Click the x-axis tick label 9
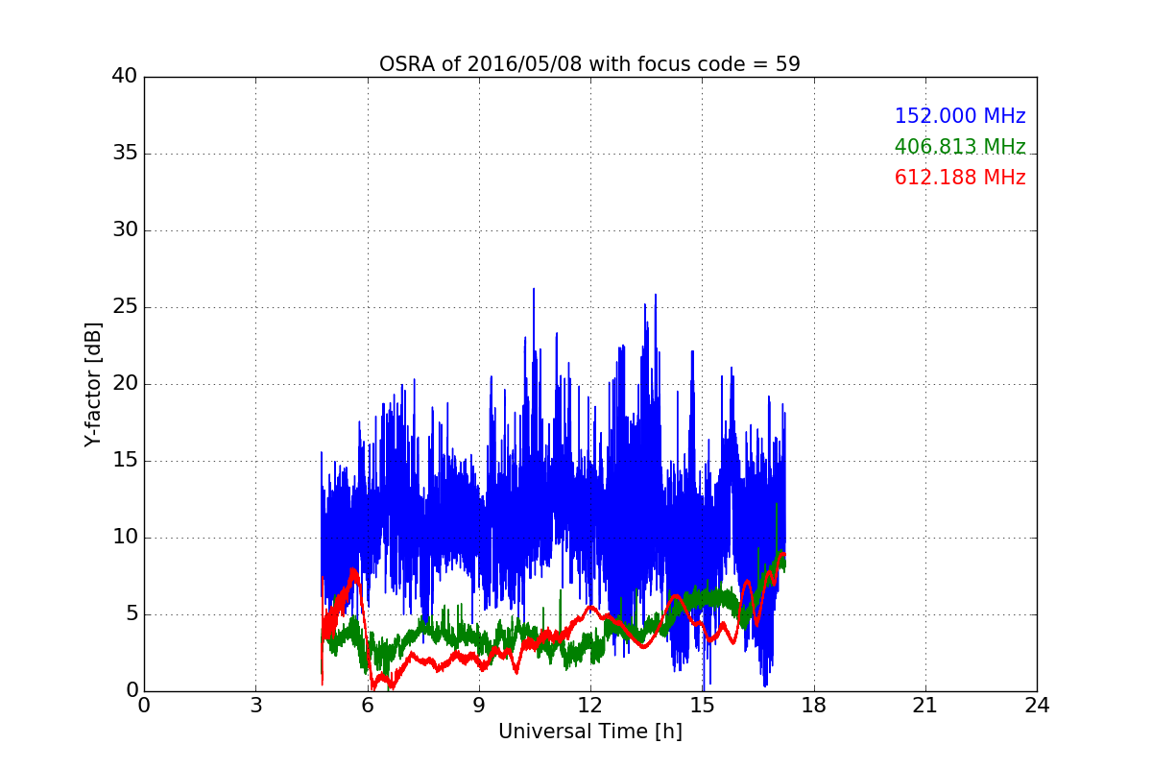Screen dimensions: 1152x768 (x=479, y=706)
